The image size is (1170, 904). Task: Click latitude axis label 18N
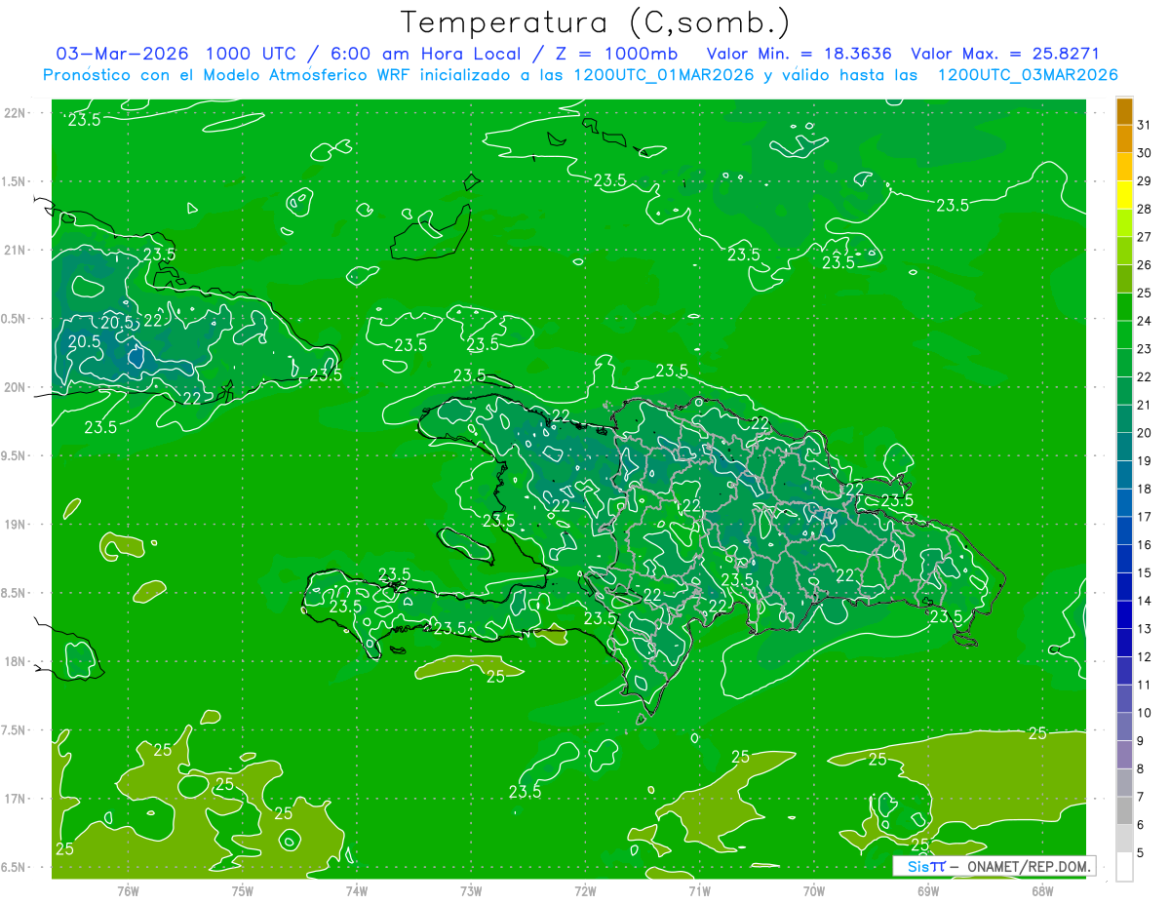point(16,661)
